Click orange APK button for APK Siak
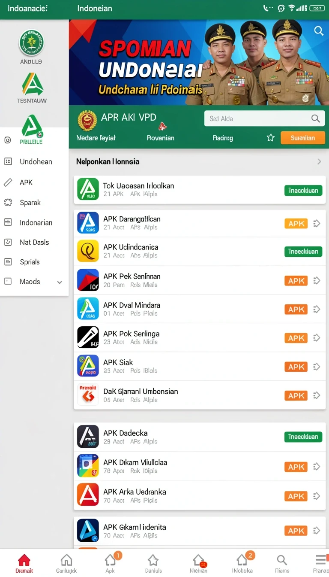 [x=296, y=367]
